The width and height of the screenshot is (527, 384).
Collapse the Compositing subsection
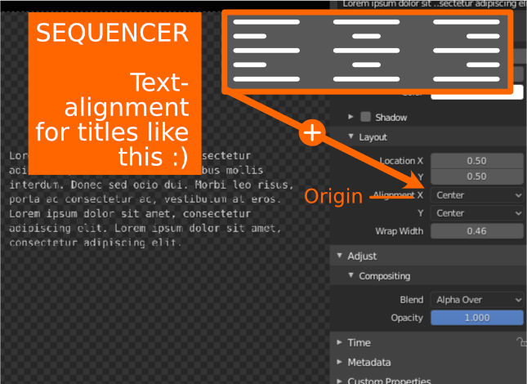tap(351, 275)
